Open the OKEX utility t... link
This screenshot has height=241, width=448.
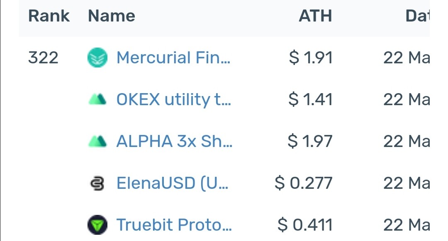click(174, 99)
